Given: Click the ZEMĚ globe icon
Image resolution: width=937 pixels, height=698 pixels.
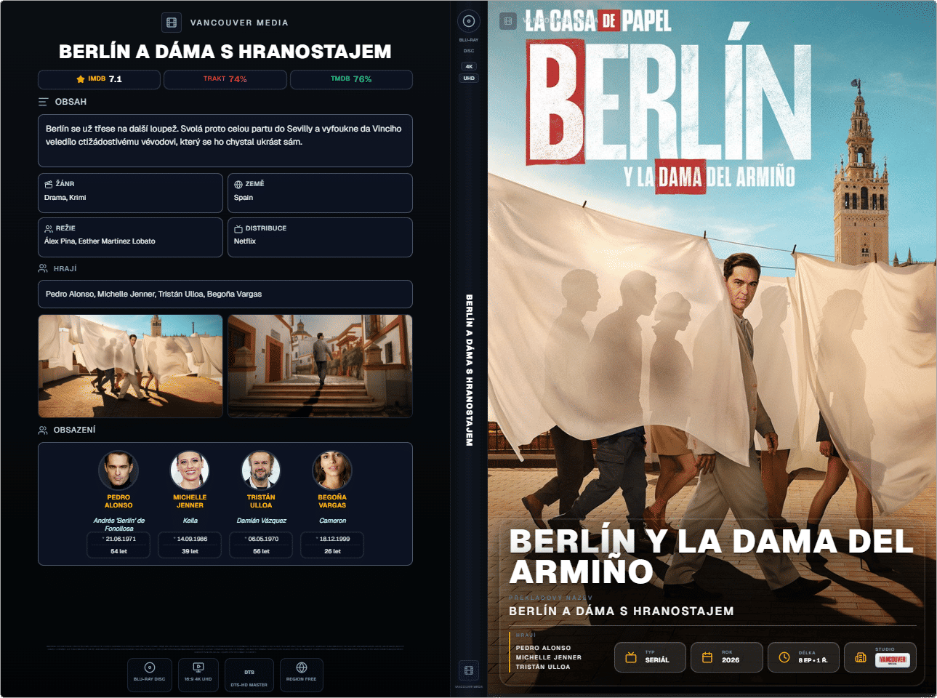Looking at the screenshot, I should (238, 185).
